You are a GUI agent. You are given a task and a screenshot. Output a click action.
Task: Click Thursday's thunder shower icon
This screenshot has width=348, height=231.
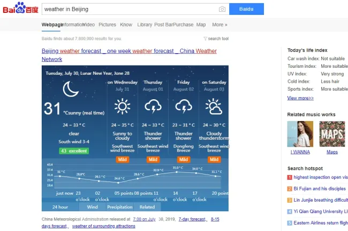(x=153, y=107)
